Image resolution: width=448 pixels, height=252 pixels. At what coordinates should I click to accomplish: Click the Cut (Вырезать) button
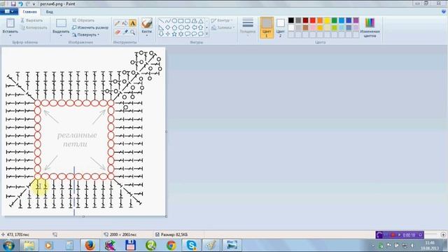coord(31,20)
